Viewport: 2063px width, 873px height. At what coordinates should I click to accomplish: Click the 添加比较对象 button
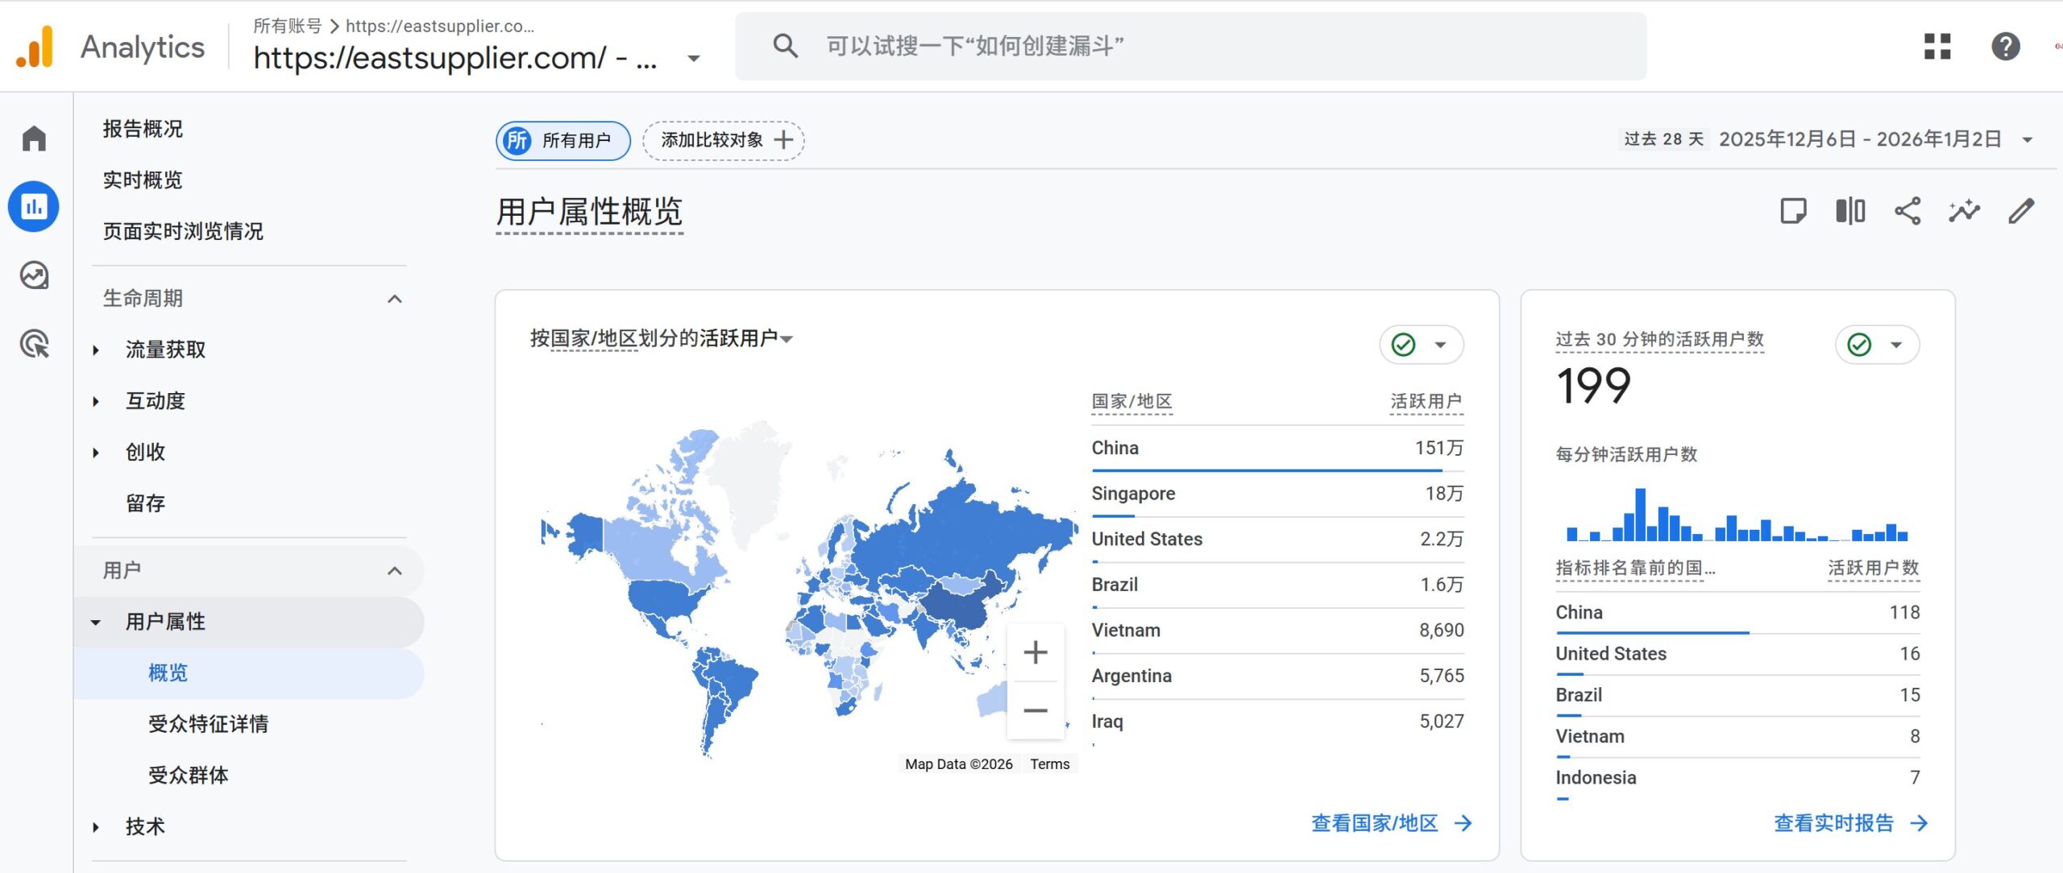724,140
